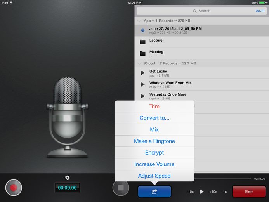Open the Lecture folder
Image resolution: width=269 pixels, height=202 pixels.
coord(202,42)
